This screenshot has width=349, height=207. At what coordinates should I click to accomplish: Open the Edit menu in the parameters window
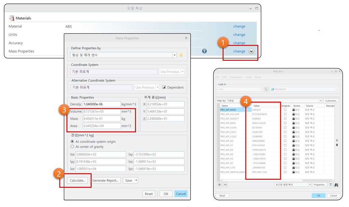tap(224, 77)
